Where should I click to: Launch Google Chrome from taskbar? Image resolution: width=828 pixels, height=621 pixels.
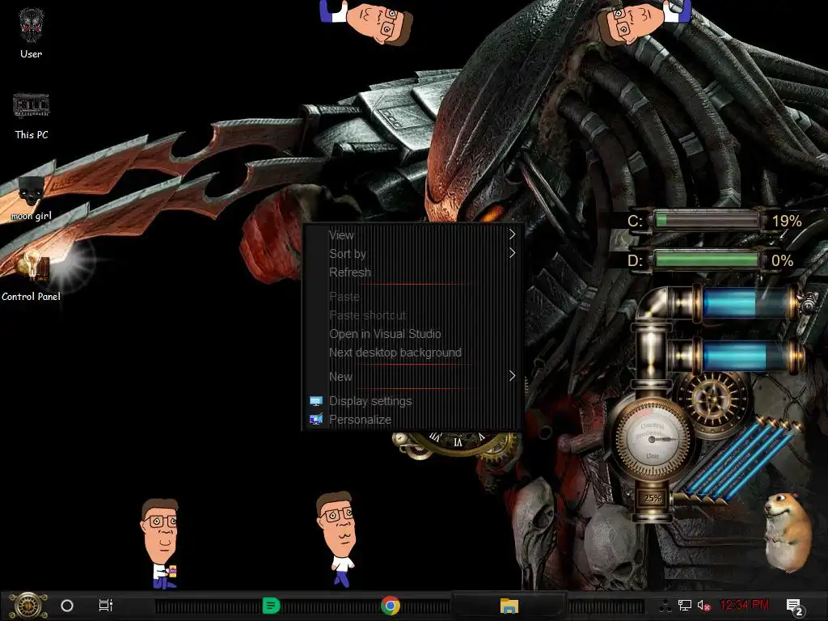pos(391,606)
